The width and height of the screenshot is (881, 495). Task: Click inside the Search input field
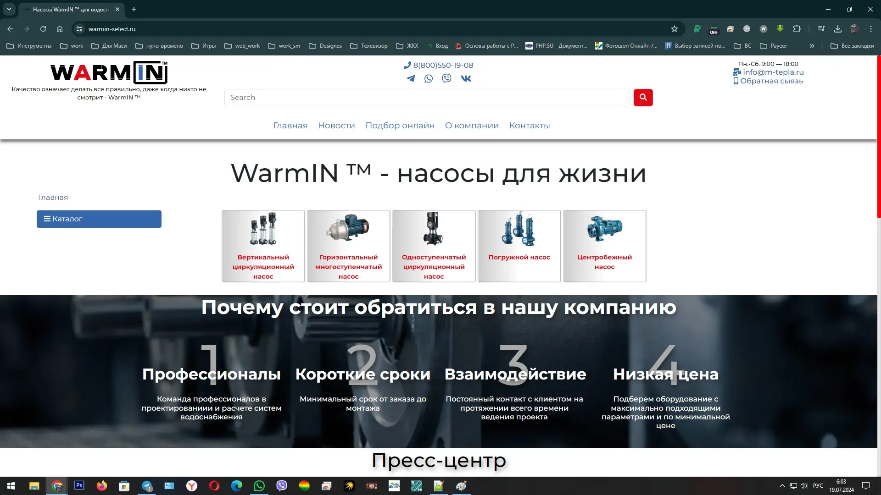pos(427,97)
